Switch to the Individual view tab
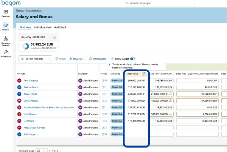The width and height of the screenshot is (227, 152). tap(42, 27)
